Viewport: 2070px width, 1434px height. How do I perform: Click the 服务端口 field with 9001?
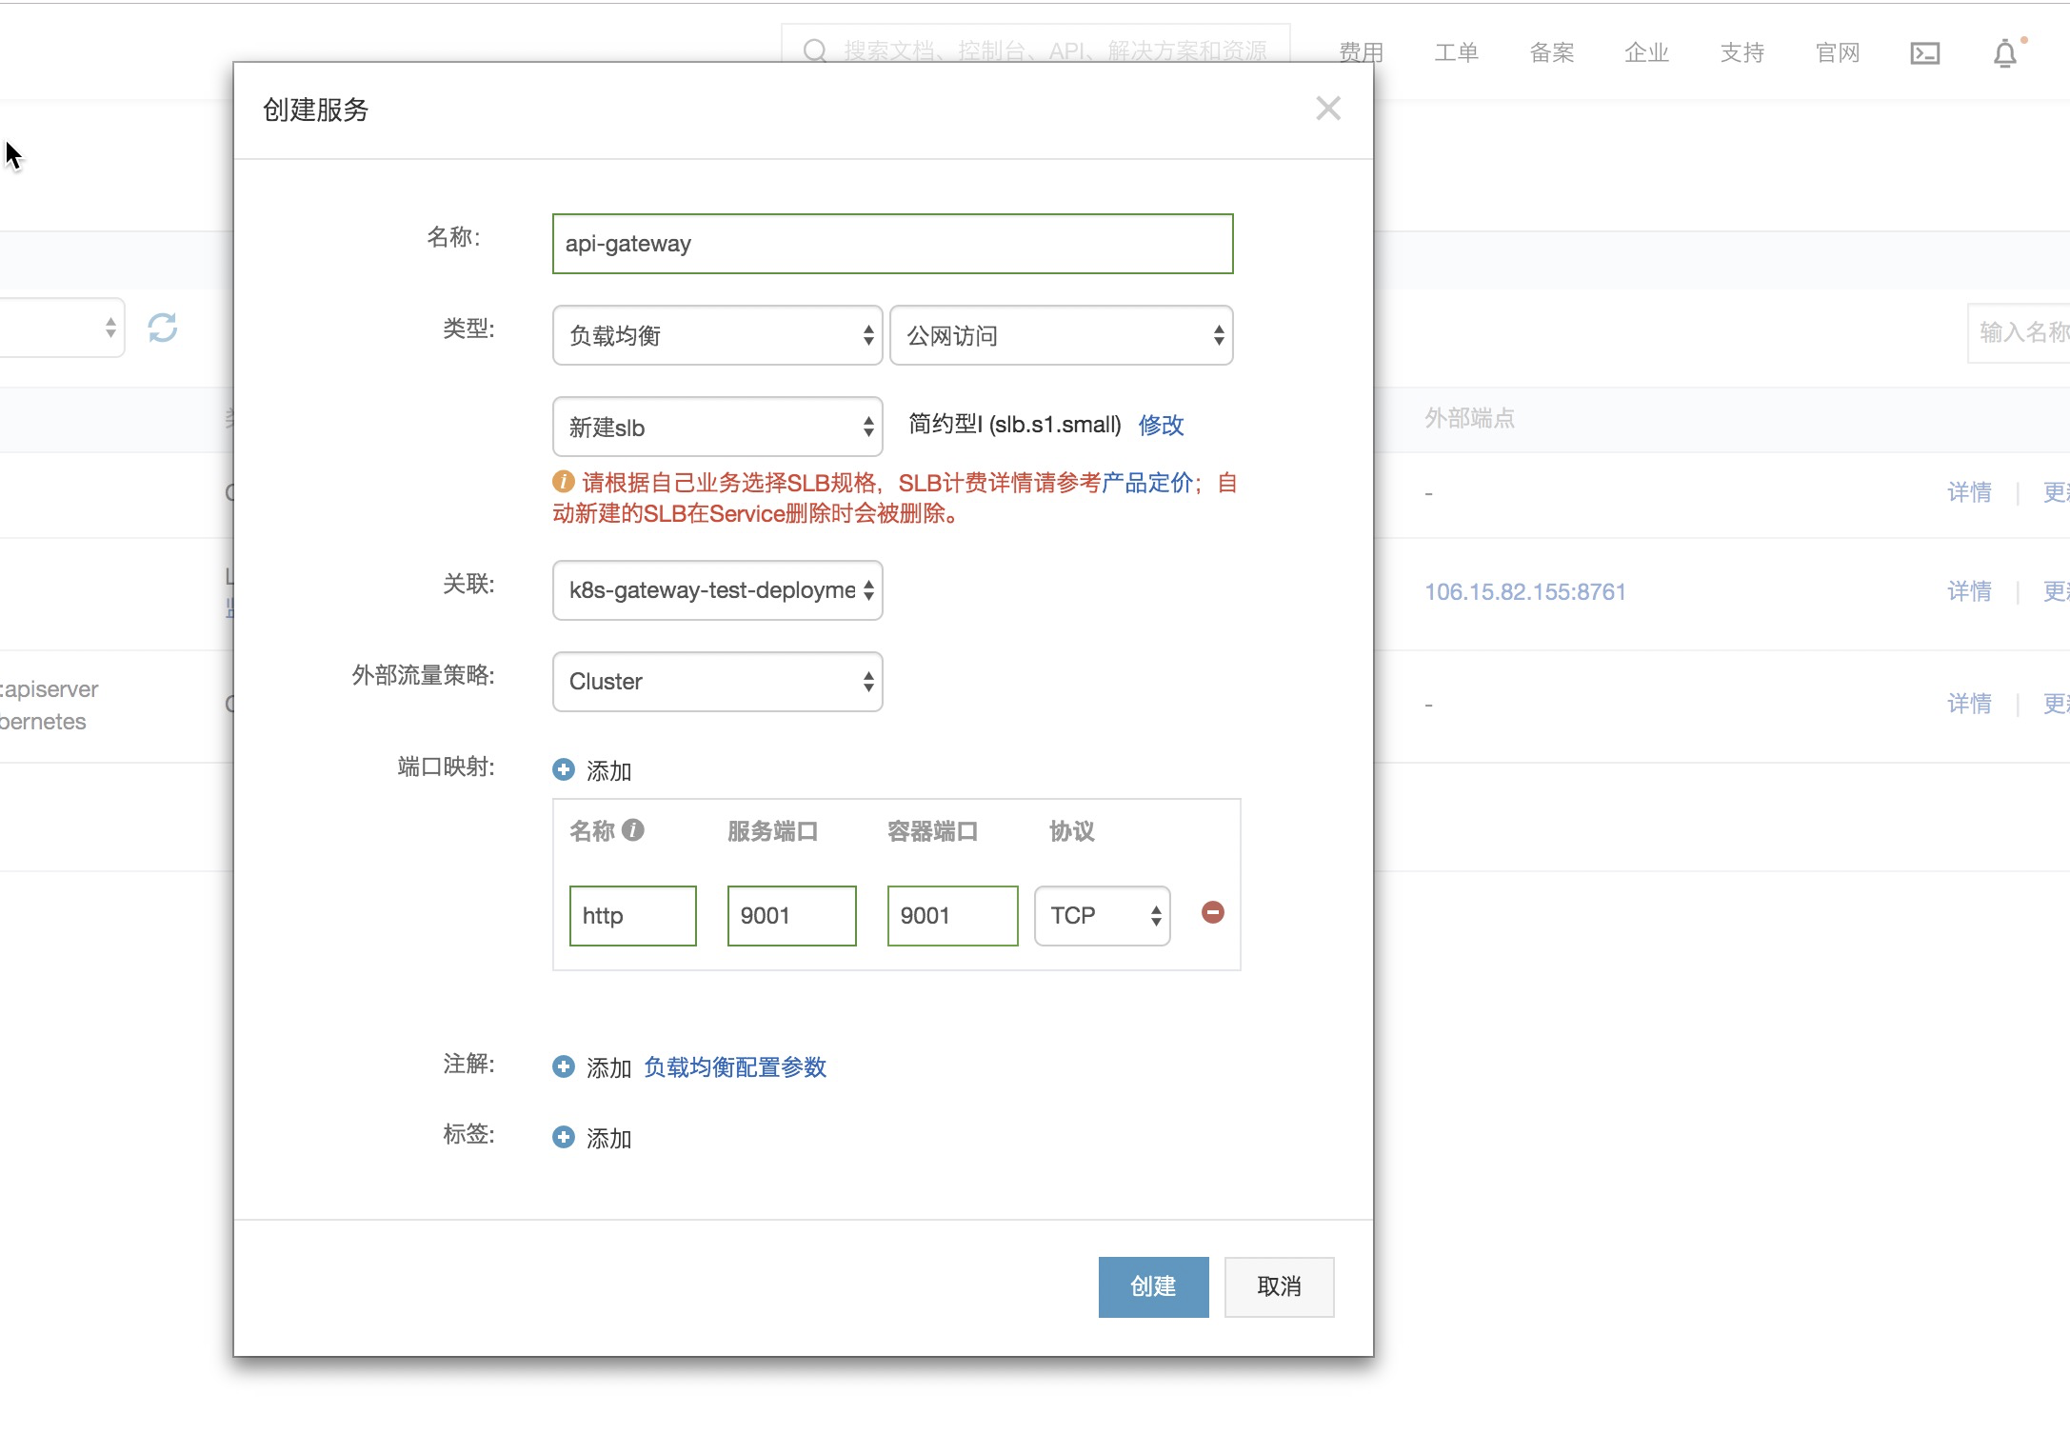pos(791,916)
